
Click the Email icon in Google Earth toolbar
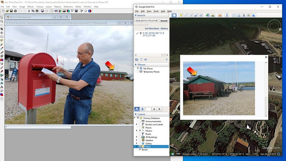(x=234, y=15)
